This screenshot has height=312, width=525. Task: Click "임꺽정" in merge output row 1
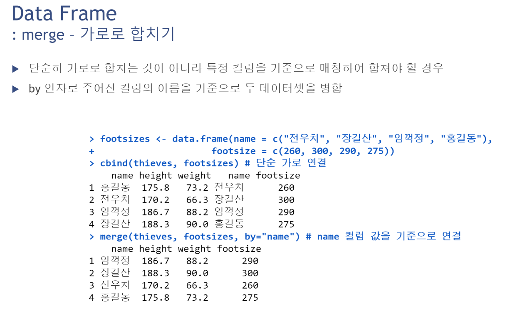click(115, 261)
